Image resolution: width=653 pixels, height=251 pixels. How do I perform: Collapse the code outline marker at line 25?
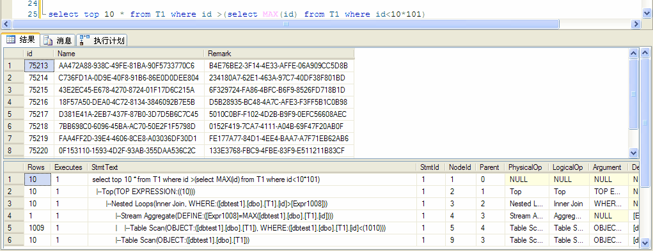pyautogui.click(x=43, y=14)
